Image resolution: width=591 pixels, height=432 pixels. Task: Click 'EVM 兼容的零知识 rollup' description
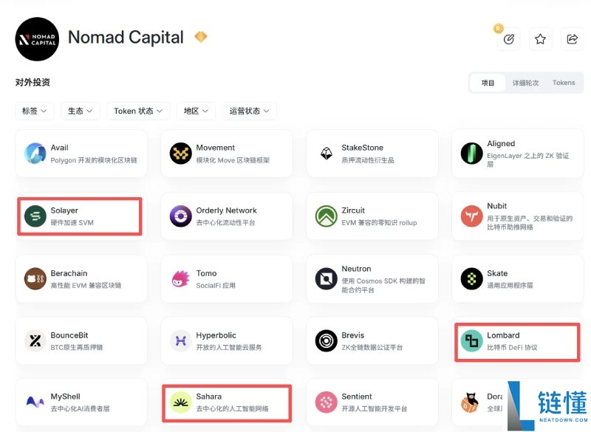click(x=379, y=222)
